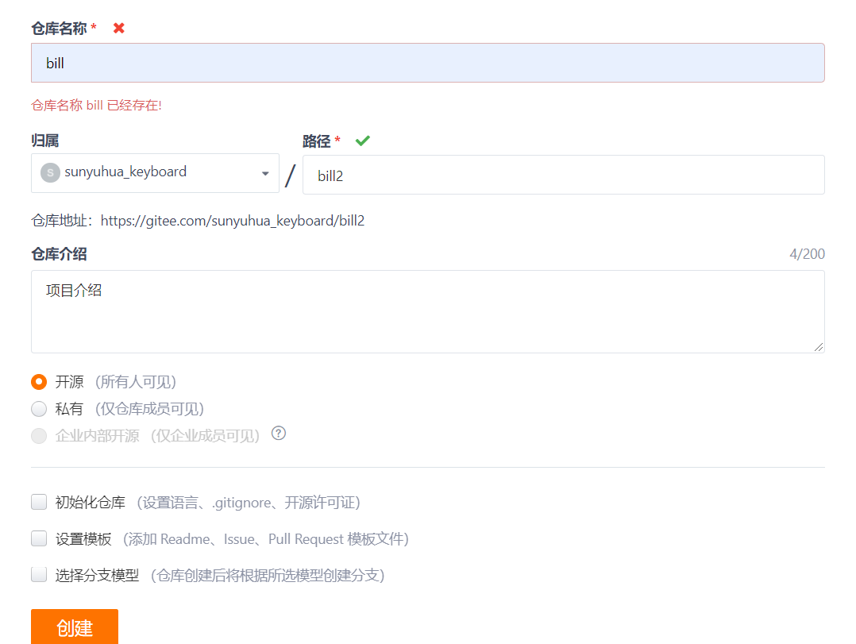Click the green checkmark next to 路径
This screenshot has width=856, height=644.
[x=362, y=141]
